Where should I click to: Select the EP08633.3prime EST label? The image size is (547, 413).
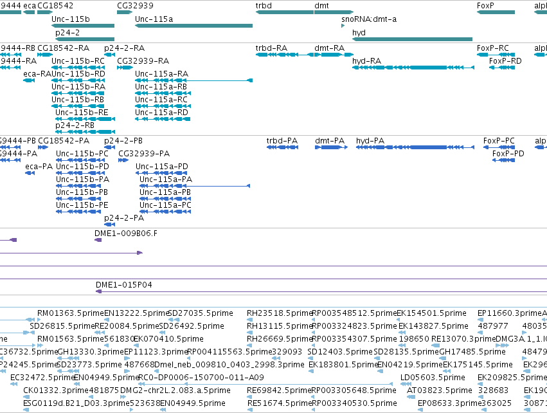(x=450, y=403)
